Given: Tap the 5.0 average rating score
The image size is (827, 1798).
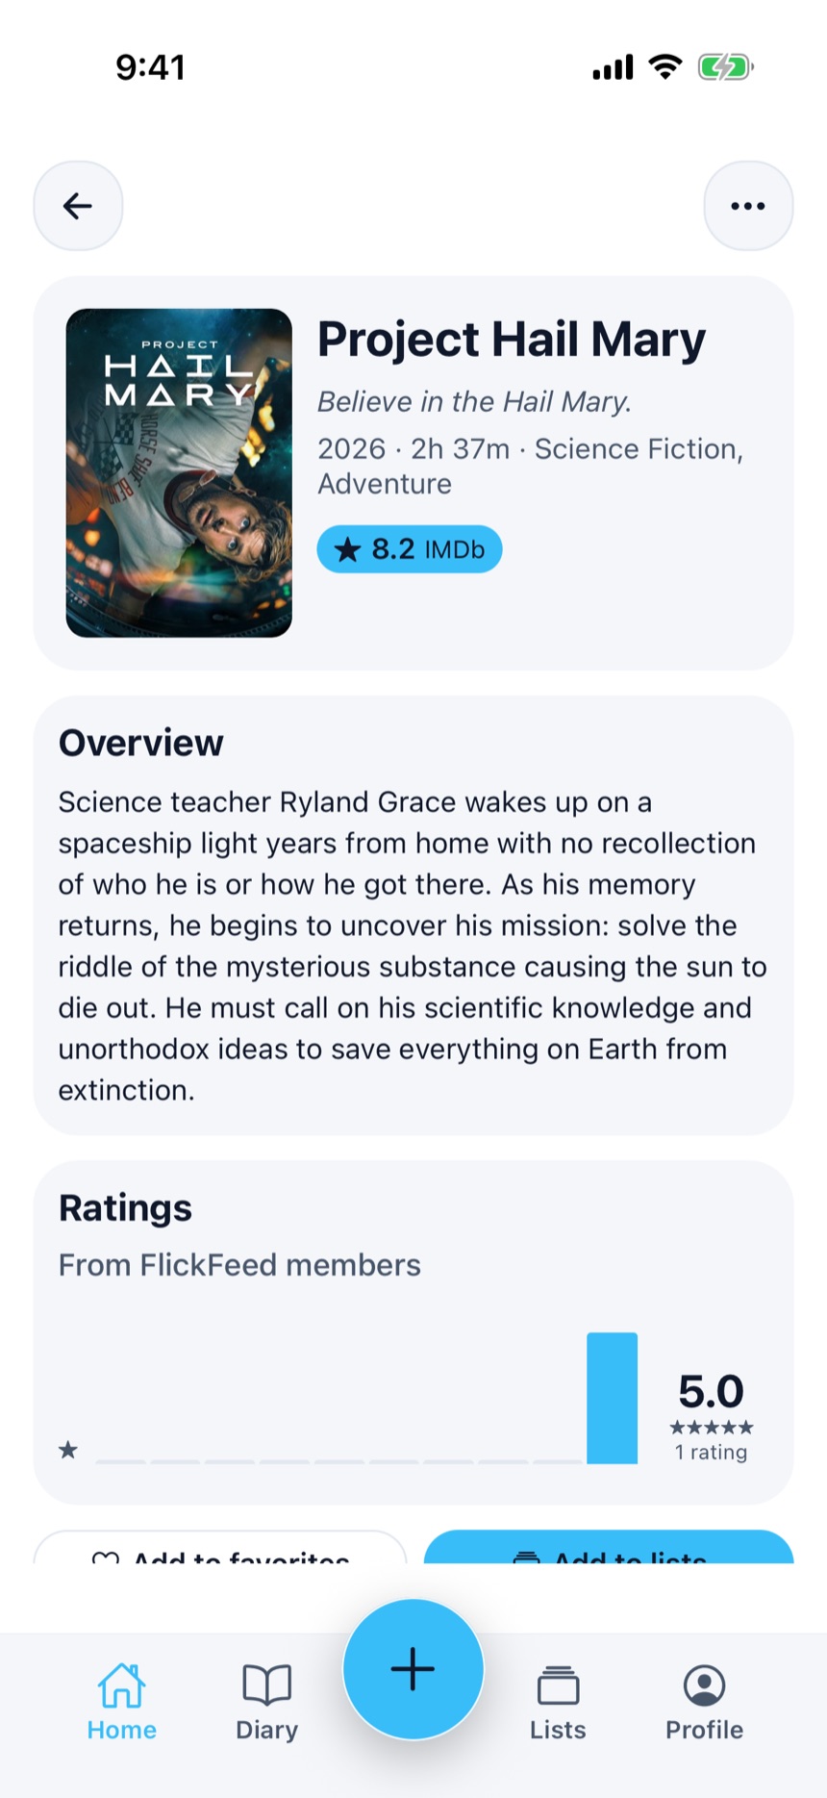Looking at the screenshot, I should coord(712,1391).
